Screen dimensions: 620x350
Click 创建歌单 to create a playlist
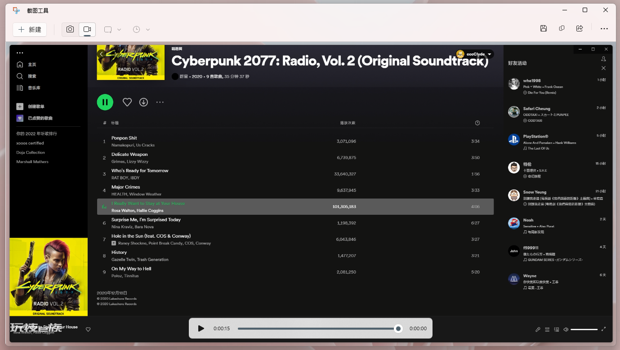(31, 106)
